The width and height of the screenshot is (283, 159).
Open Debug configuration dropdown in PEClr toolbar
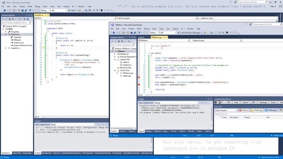(45, 11)
